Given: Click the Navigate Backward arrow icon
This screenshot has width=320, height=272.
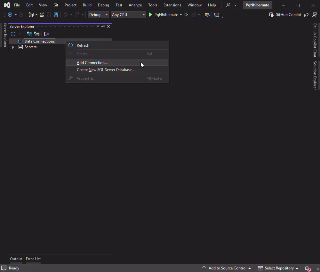Looking at the screenshot, I should click(x=10, y=15).
